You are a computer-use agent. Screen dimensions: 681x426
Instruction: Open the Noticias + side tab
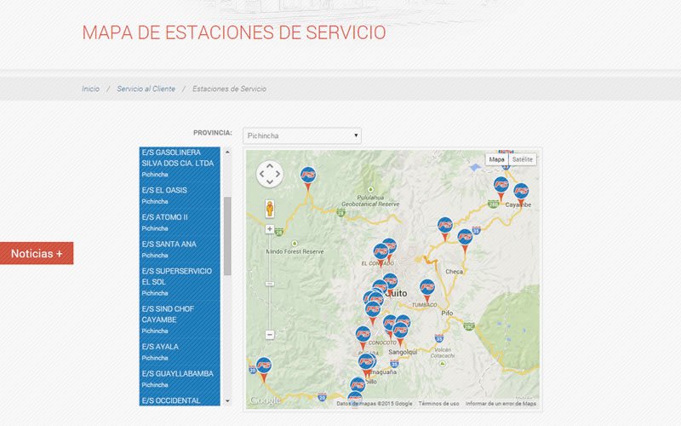pyautogui.click(x=37, y=253)
